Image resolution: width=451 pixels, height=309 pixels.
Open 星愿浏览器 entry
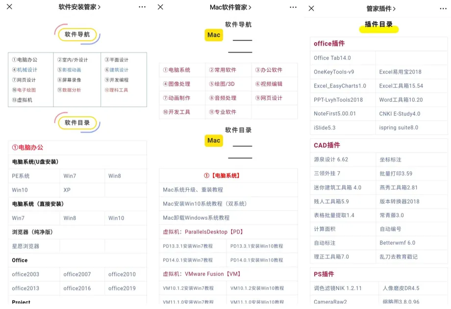point(25,246)
